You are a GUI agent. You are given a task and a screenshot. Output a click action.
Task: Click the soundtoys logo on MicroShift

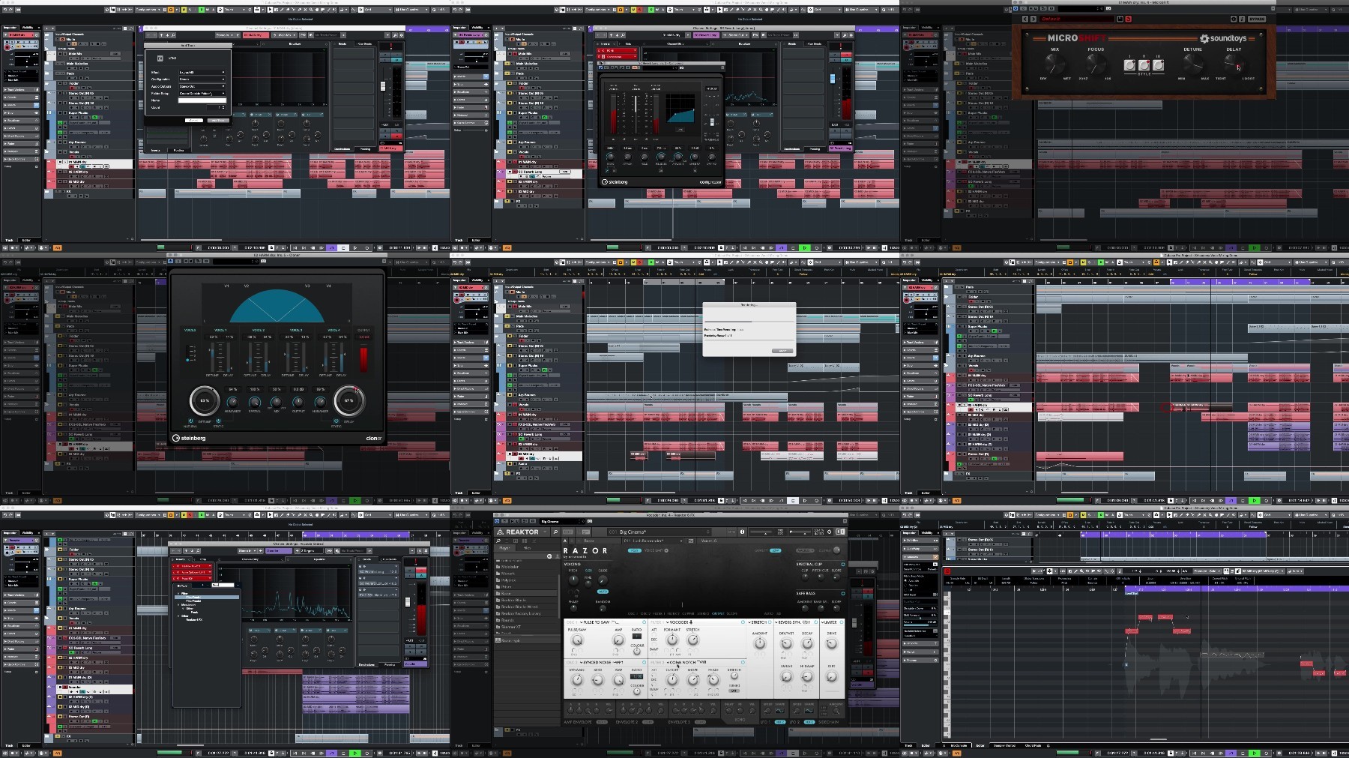pyautogui.click(x=1223, y=38)
